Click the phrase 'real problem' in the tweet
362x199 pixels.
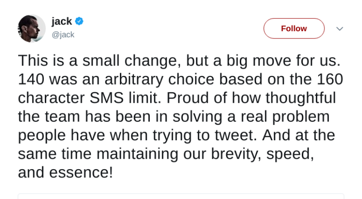(285, 117)
